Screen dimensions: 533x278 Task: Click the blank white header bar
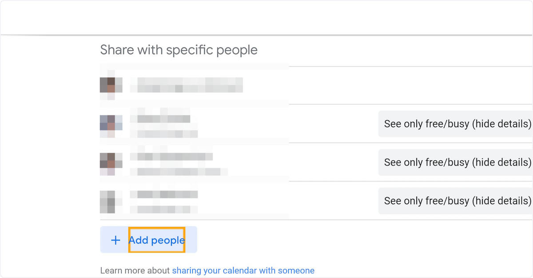pos(266,18)
